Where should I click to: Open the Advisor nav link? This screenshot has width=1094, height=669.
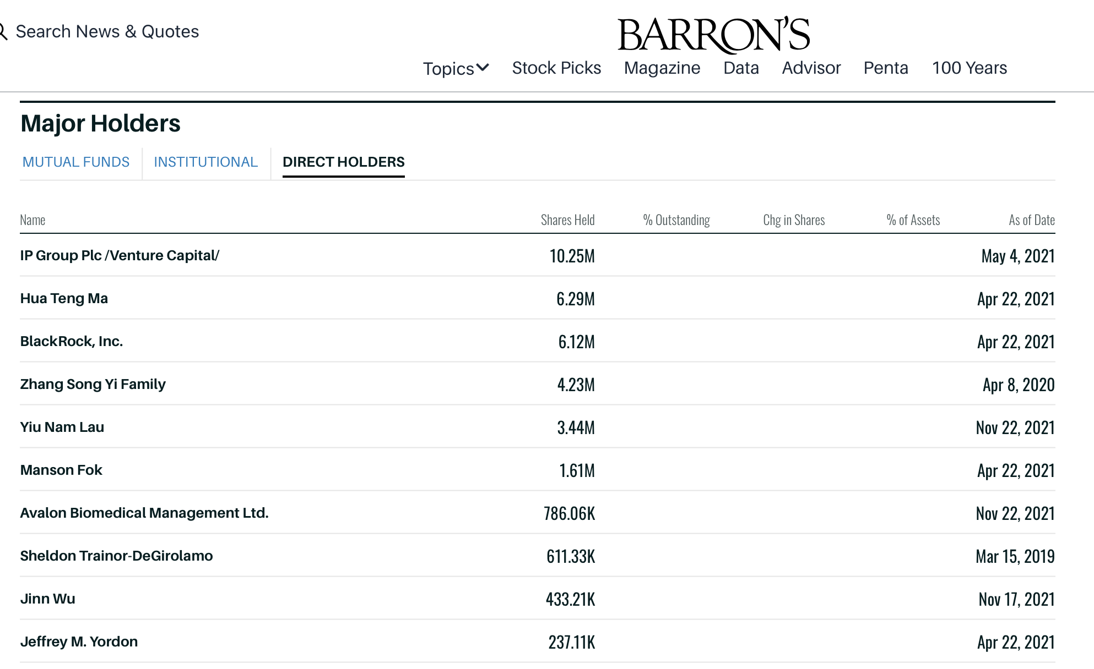pos(811,68)
